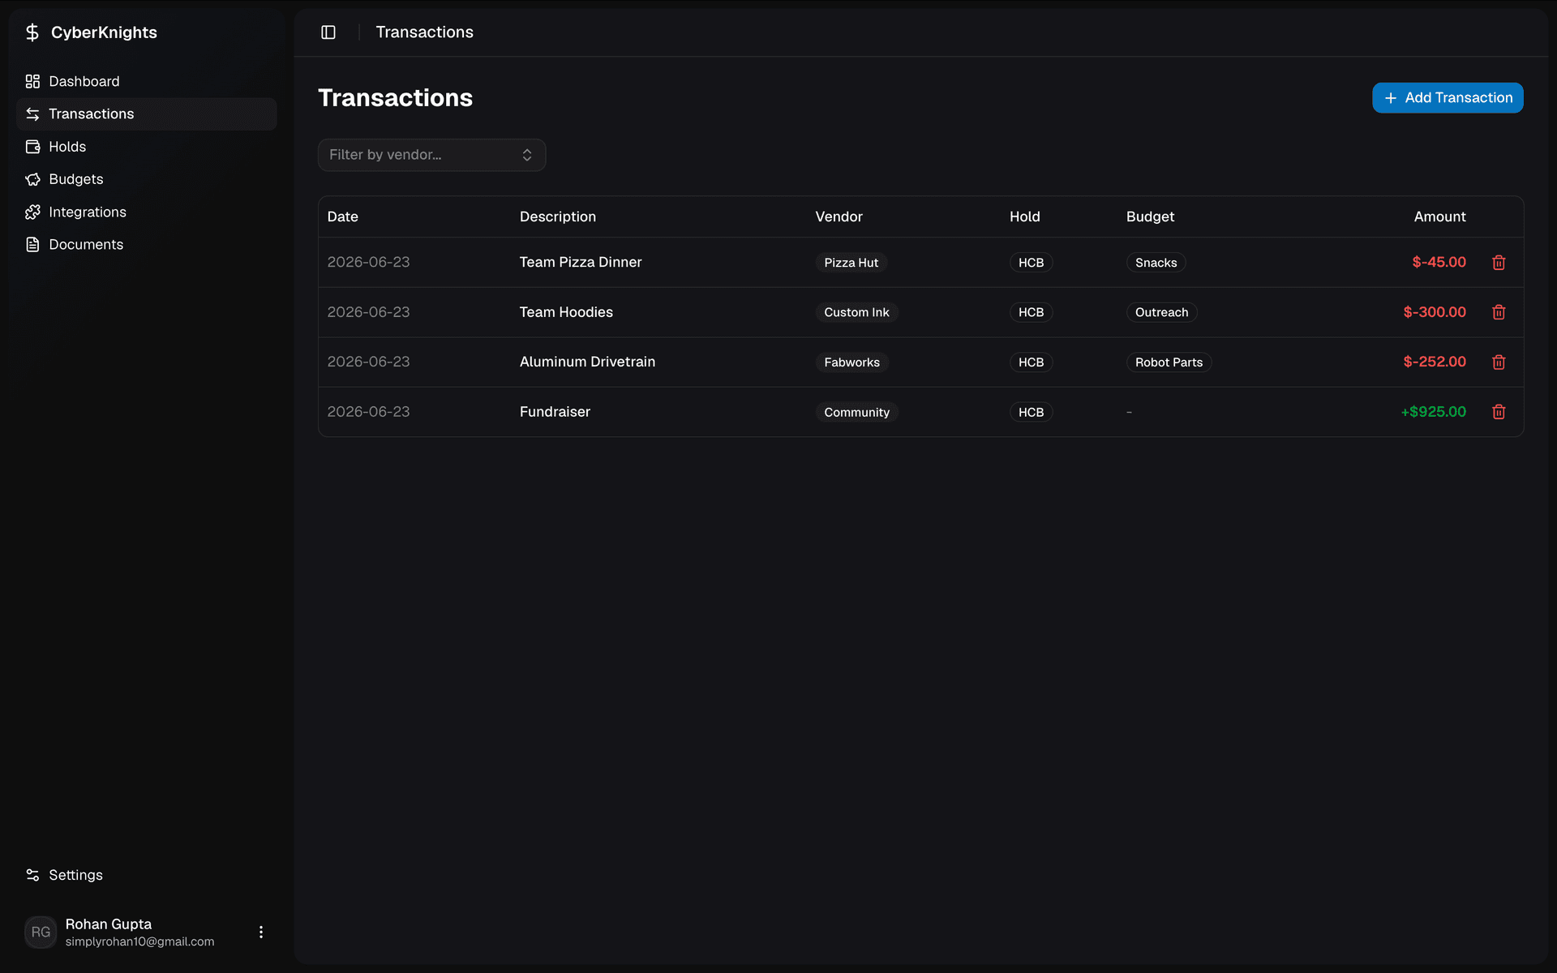Toggle the sidebar panel icon
Viewport: 1557px width, 973px height.
coord(328,32)
